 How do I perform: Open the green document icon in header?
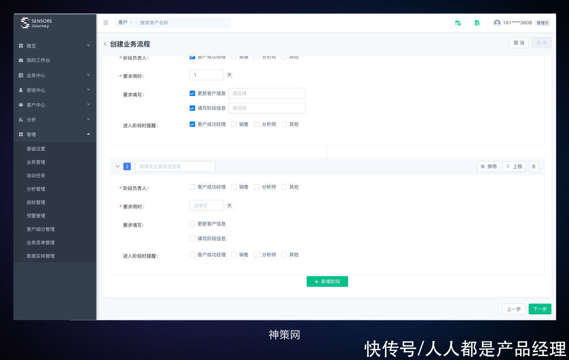[477, 23]
